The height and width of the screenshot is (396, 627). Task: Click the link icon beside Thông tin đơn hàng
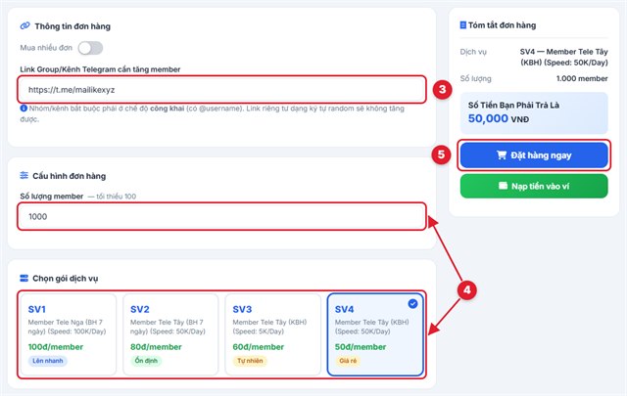24,26
